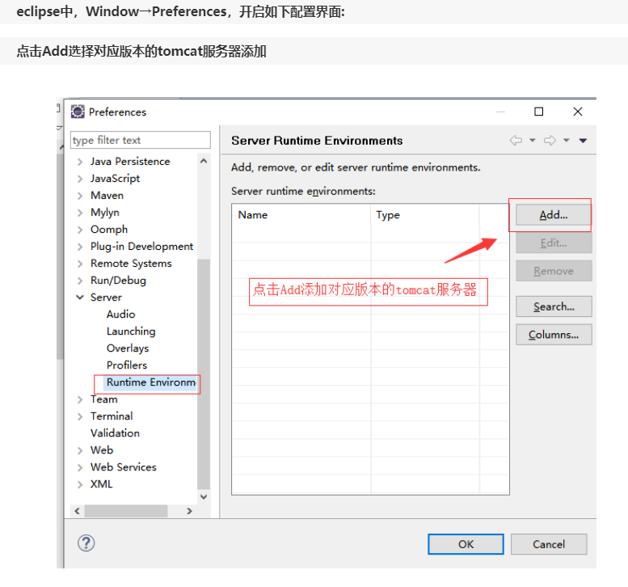Expand the JavaScript node
This screenshot has width=628, height=587.
click(80, 179)
